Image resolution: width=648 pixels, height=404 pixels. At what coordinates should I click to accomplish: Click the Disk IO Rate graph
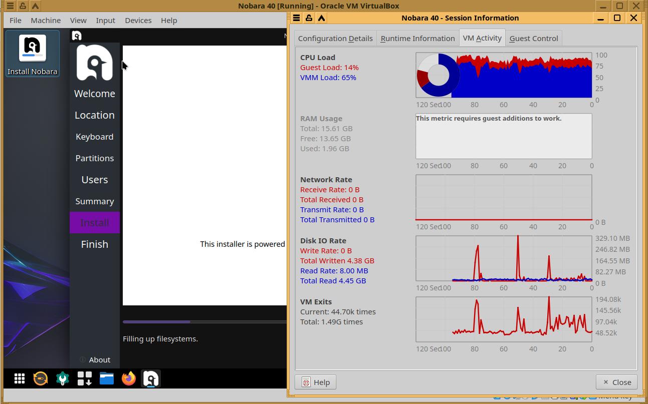click(x=504, y=258)
